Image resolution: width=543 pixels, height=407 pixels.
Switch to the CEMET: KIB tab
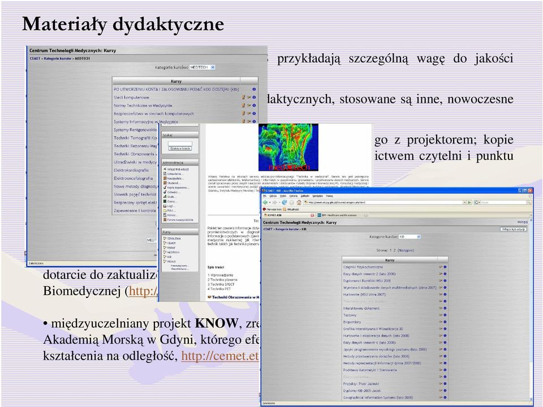[x=288, y=215]
